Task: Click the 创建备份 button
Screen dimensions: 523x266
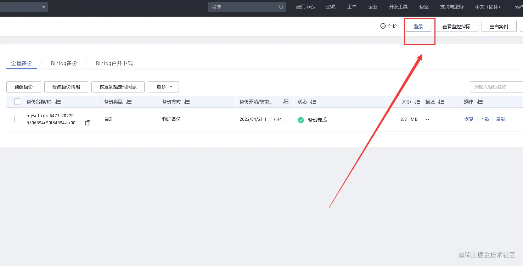Action: (24, 87)
